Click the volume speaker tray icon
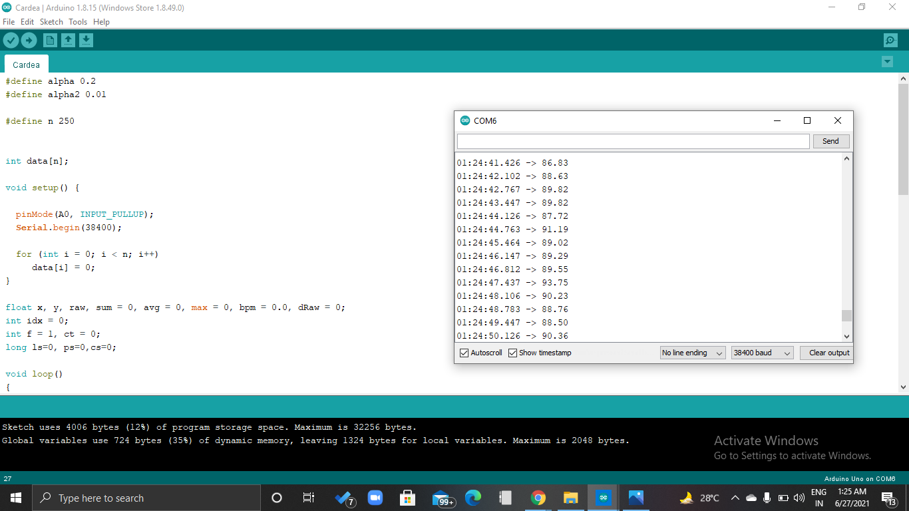 click(x=799, y=498)
